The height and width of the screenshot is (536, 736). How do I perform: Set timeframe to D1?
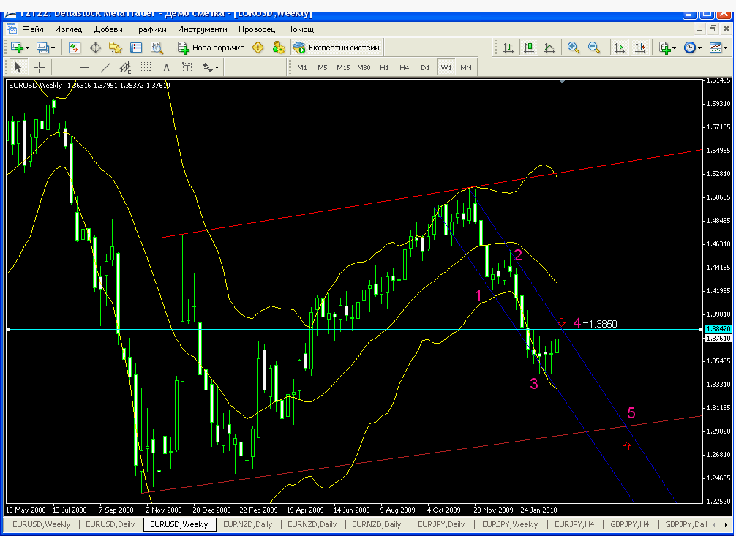click(x=425, y=67)
